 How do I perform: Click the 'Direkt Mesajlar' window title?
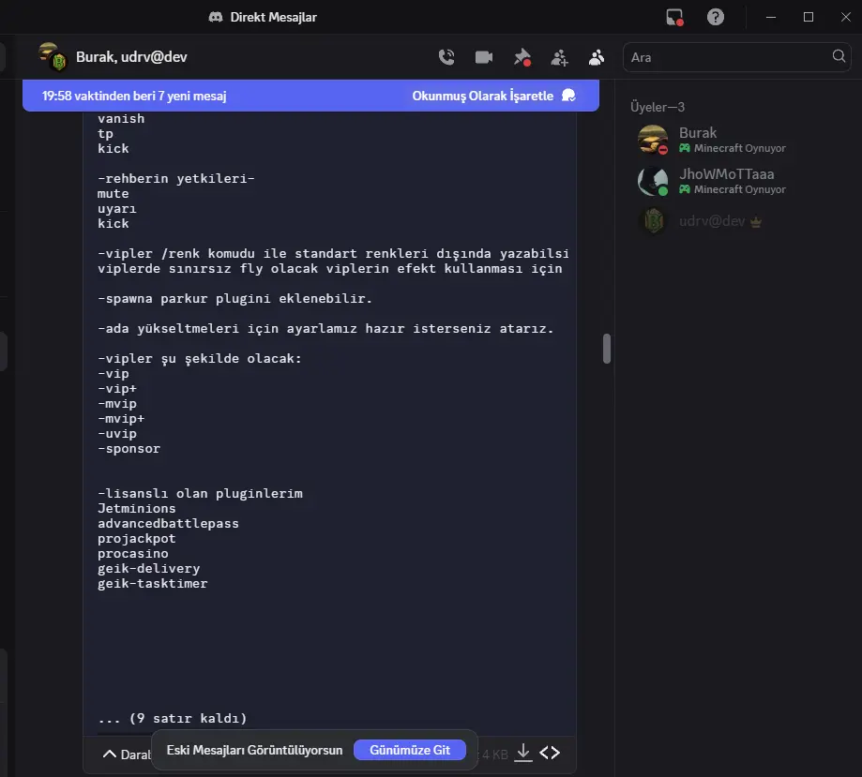click(x=273, y=17)
